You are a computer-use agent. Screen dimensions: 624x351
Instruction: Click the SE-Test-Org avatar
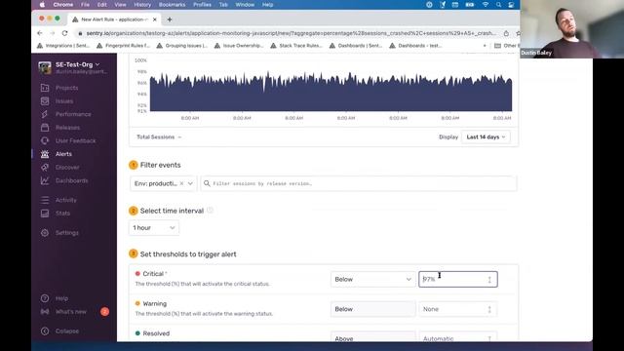point(45,67)
